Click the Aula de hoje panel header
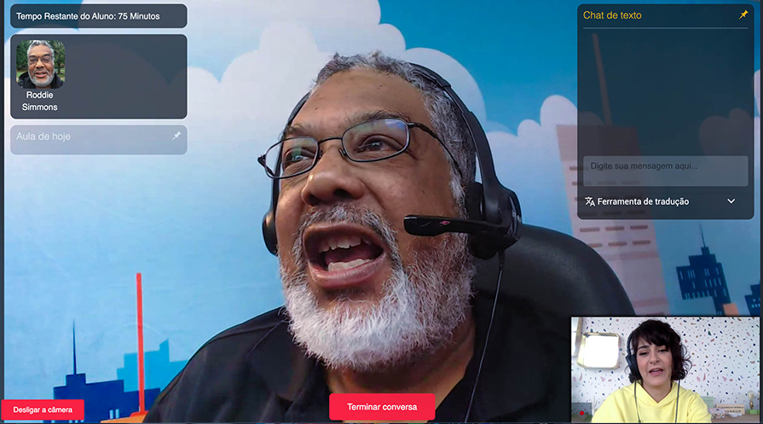This screenshot has height=424, width=763. click(x=98, y=140)
